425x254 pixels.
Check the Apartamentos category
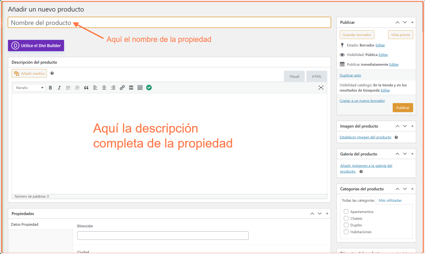[x=346, y=212]
